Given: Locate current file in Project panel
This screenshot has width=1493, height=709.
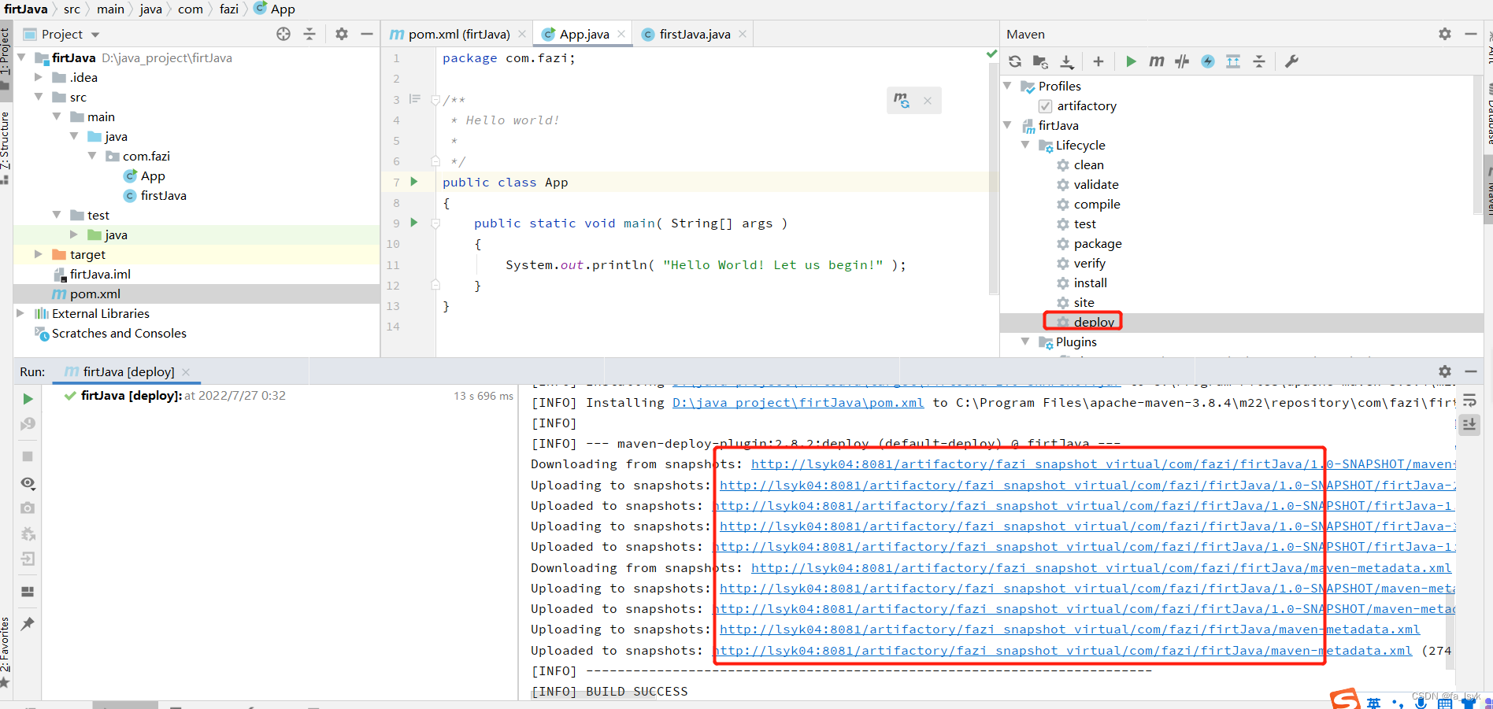Looking at the screenshot, I should 283,34.
